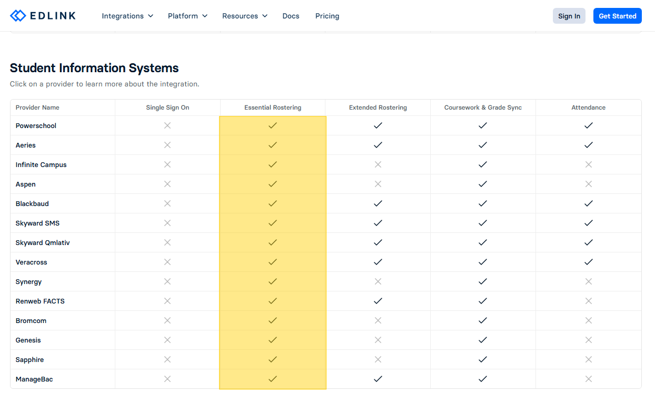Click the Coursework & Grade Sync column header
This screenshot has width=655, height=401.
(x=483, y=107)
